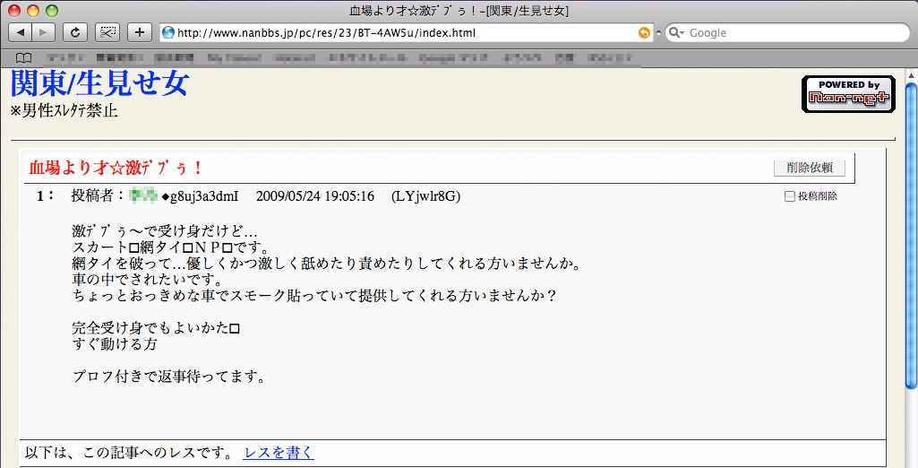Zoom the window with the green button
918x468 pixels.
pos(52,11)
